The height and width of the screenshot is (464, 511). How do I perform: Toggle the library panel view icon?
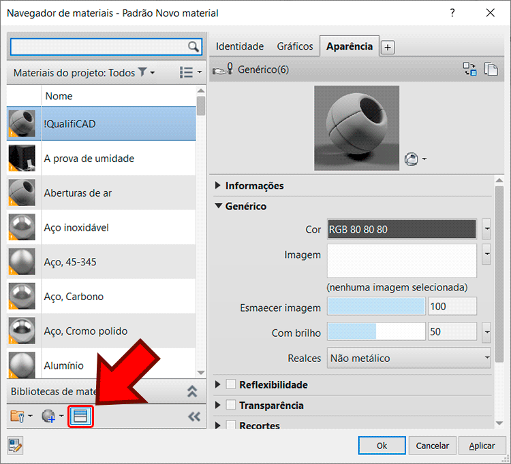point(81,416)
